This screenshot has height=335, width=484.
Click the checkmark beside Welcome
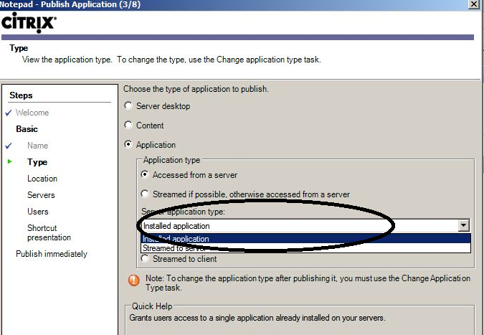(9, 113)
